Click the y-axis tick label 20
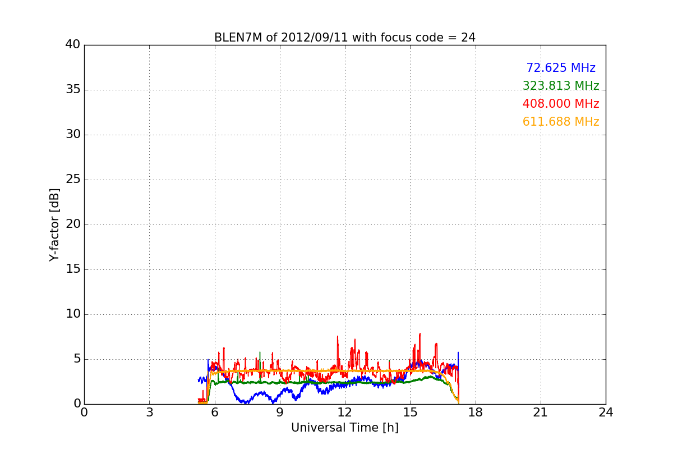Screen dimensions: 673x449 click(73, 224)
